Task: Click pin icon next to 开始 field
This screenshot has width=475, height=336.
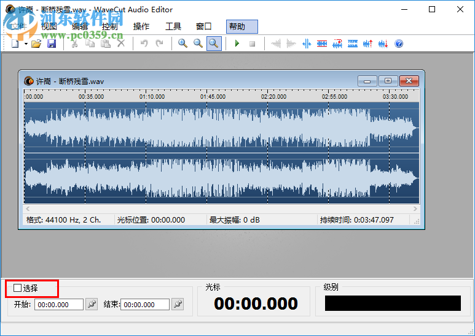Action: [x=92, y=304]
